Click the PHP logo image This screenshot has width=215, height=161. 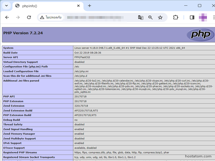pos(200,35)
